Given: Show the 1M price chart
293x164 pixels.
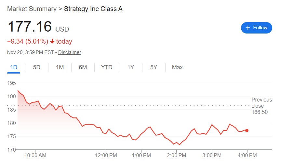Looking at the screenshot, I should 60,67.
